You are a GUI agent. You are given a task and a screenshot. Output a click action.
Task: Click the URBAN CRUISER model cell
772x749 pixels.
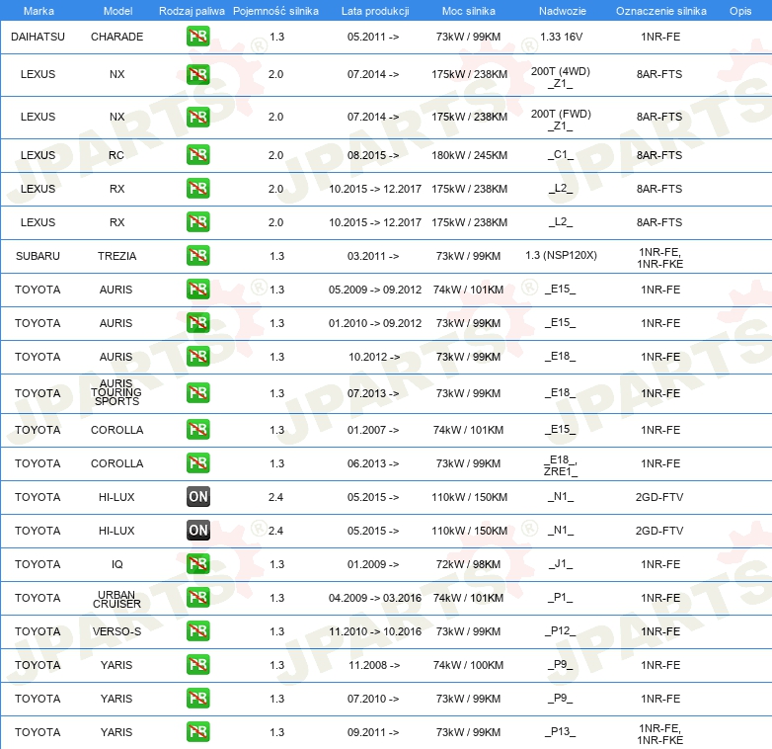tap(116, 599)
